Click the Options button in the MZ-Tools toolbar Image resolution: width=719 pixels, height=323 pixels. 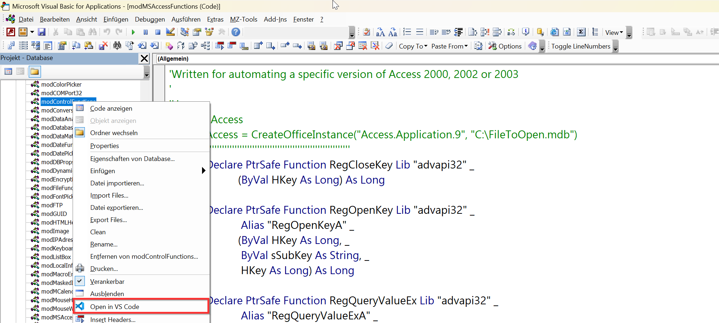[505, 46]
